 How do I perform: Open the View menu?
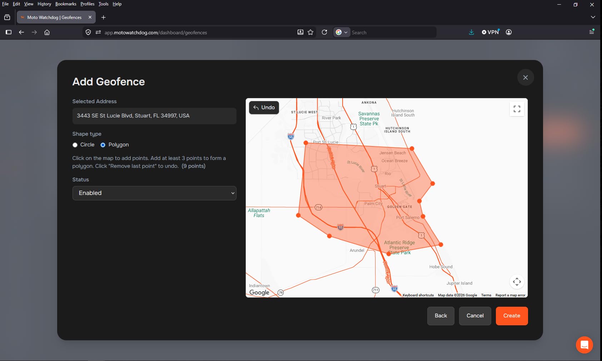[29, 4]
